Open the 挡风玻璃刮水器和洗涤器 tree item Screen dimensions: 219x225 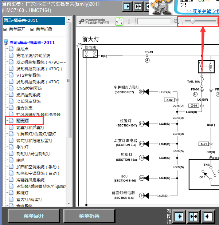tap(38, 114)
